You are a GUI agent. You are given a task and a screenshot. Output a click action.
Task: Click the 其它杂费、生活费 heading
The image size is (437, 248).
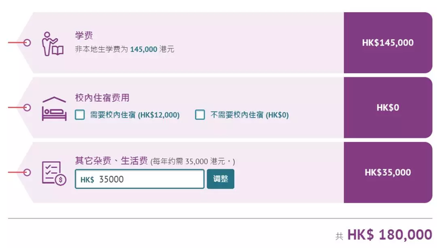click(x=111, y=161)
